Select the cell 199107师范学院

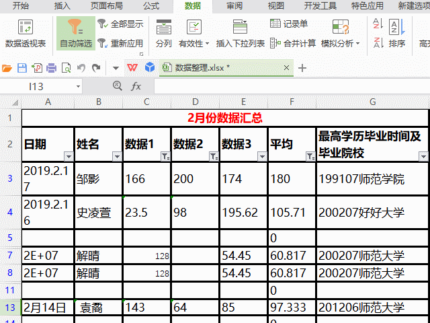pyautogui.click(x=372, y=179)
